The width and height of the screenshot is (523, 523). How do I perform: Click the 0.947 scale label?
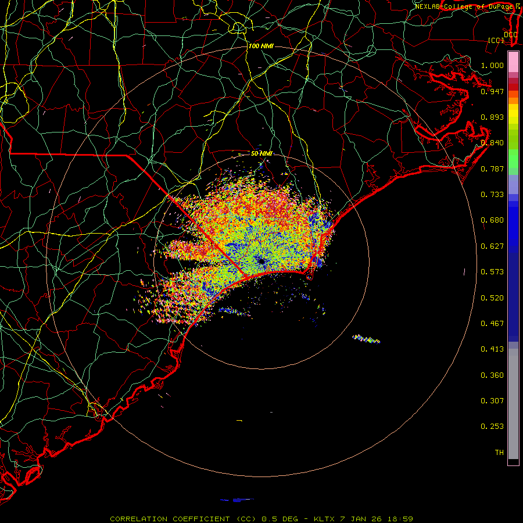[492, 91]
